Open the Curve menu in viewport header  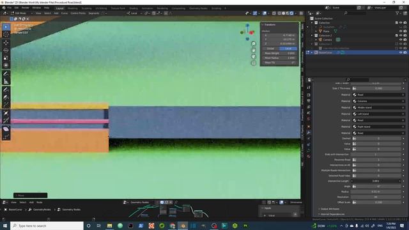[64, 13]
